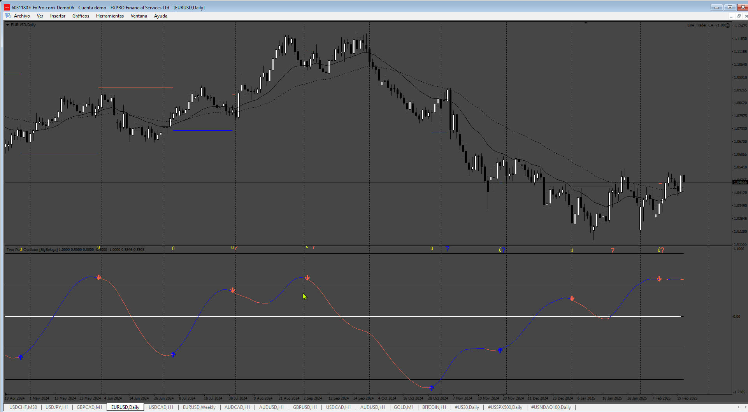Minimize the inner chart window
This screenshot has width=748, height=412.
(x=731, y=16)
